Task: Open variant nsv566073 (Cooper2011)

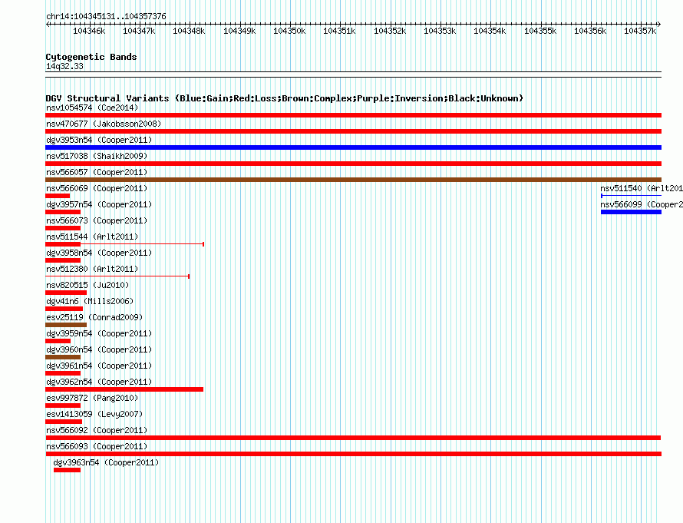Action: 97,220
